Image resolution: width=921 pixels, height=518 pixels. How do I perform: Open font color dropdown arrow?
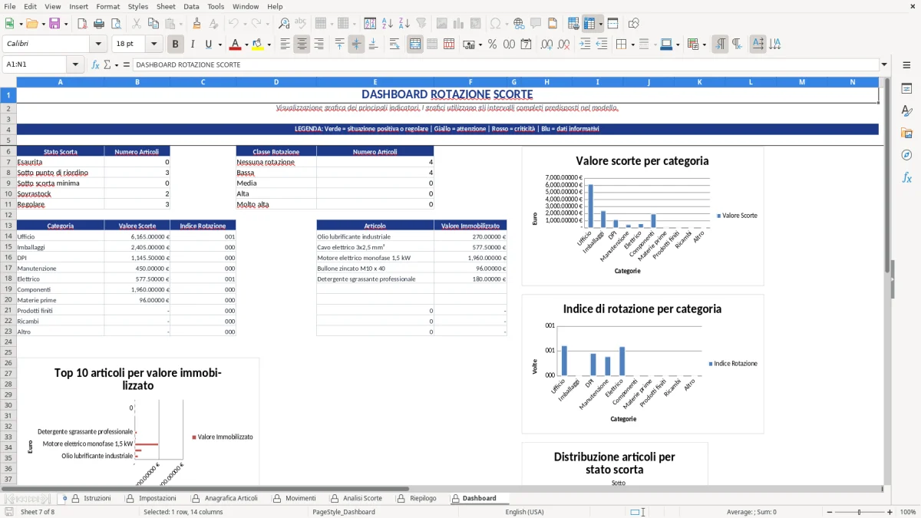246,45
